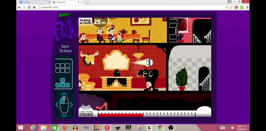Close the Juegos Friv tab
This screenshot has height=131, width=266.
pos(82,2)
